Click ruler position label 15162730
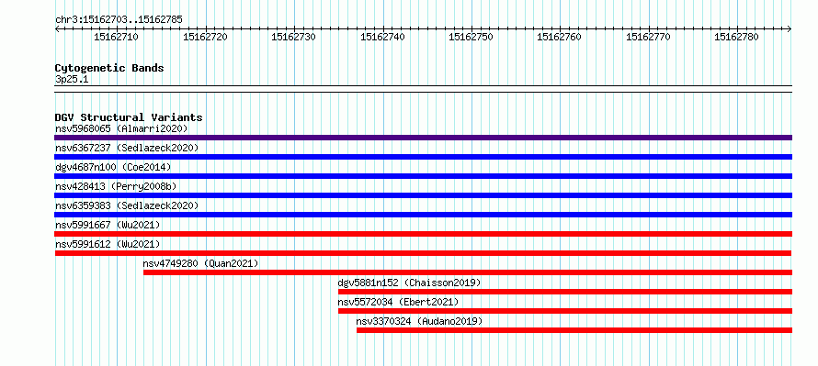 pyautogui.click(x=293, y=37)
